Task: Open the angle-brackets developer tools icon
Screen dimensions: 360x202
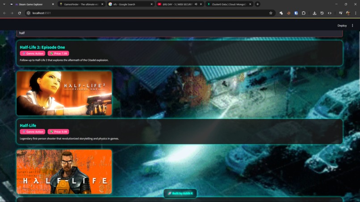Action: [330, 13]
